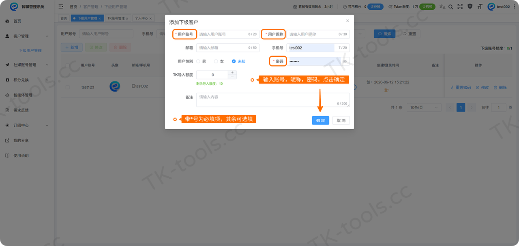Click the language translation icon in header
Screen dimensions: 519x246
point(442,6)
